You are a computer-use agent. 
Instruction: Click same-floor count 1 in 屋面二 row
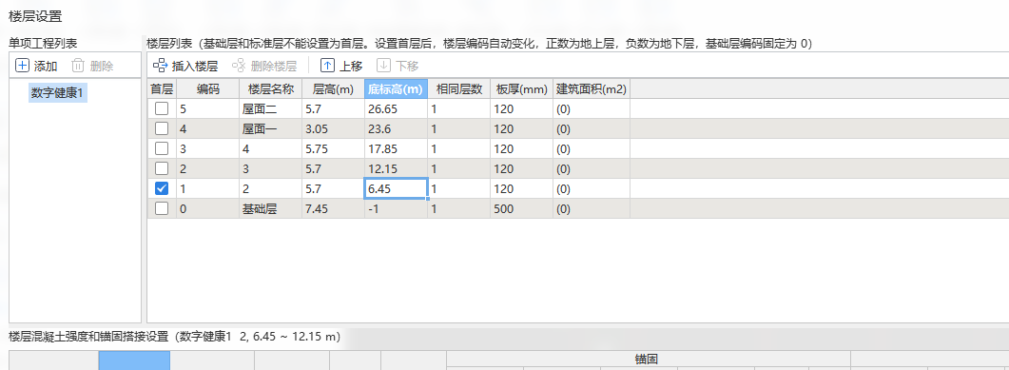point(458,108)
